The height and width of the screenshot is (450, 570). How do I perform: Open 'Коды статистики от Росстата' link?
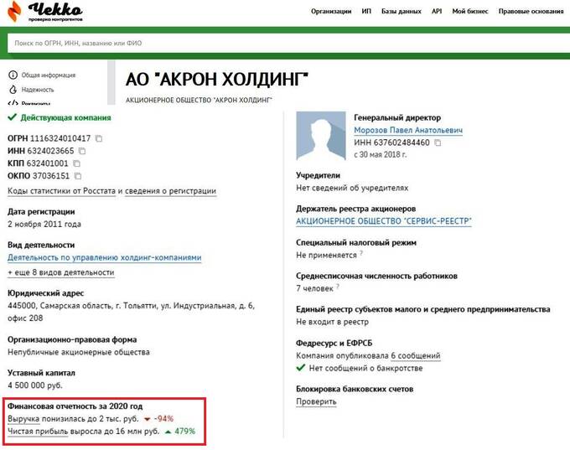coord(61,191)
